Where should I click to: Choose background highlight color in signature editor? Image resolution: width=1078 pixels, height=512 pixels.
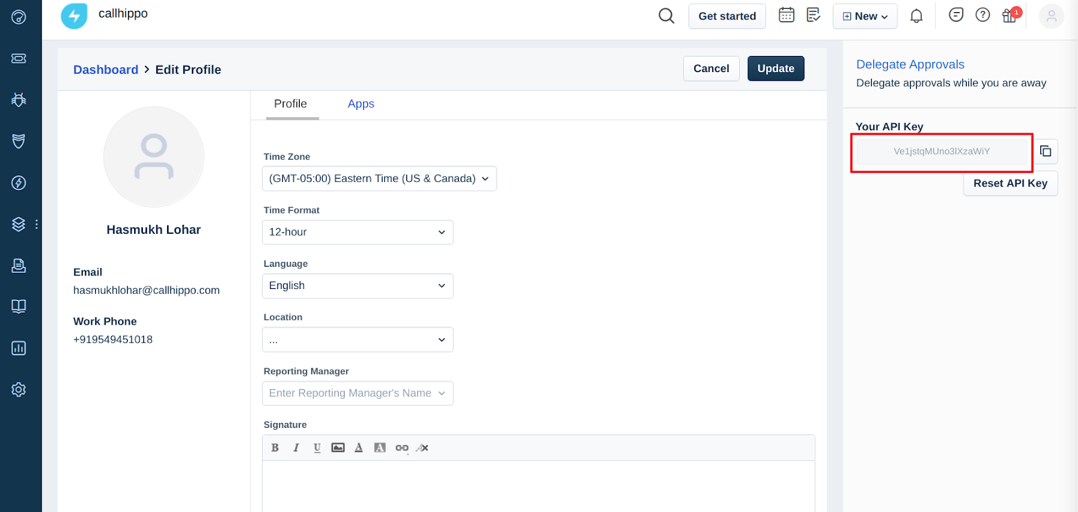click(x=380, y=448)
